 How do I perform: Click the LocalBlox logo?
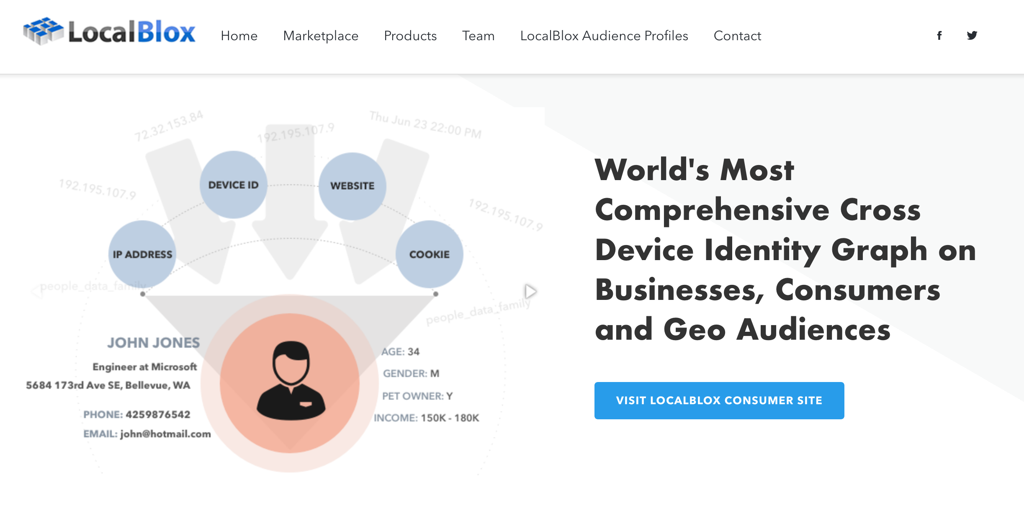click(110, 32)
